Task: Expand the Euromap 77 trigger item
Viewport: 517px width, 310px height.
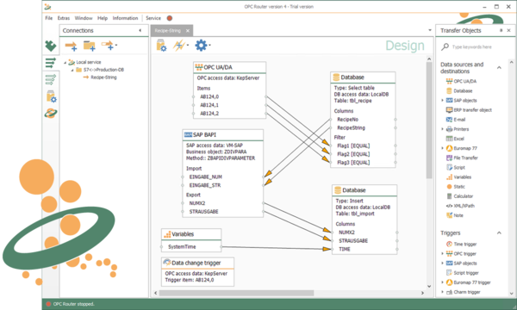Action: [443, 282]
